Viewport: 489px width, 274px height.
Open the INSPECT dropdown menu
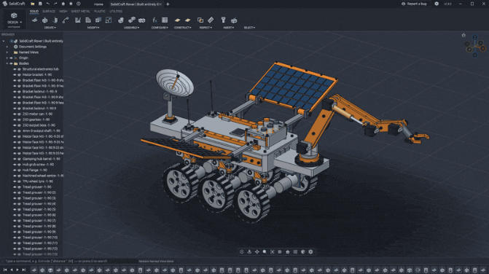coord(206,28)
